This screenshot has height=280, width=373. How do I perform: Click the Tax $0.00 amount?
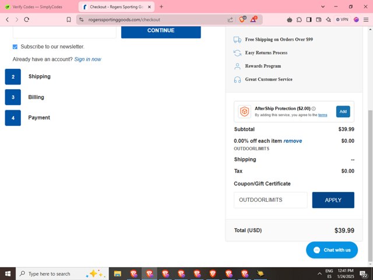(x=348, y=171)
